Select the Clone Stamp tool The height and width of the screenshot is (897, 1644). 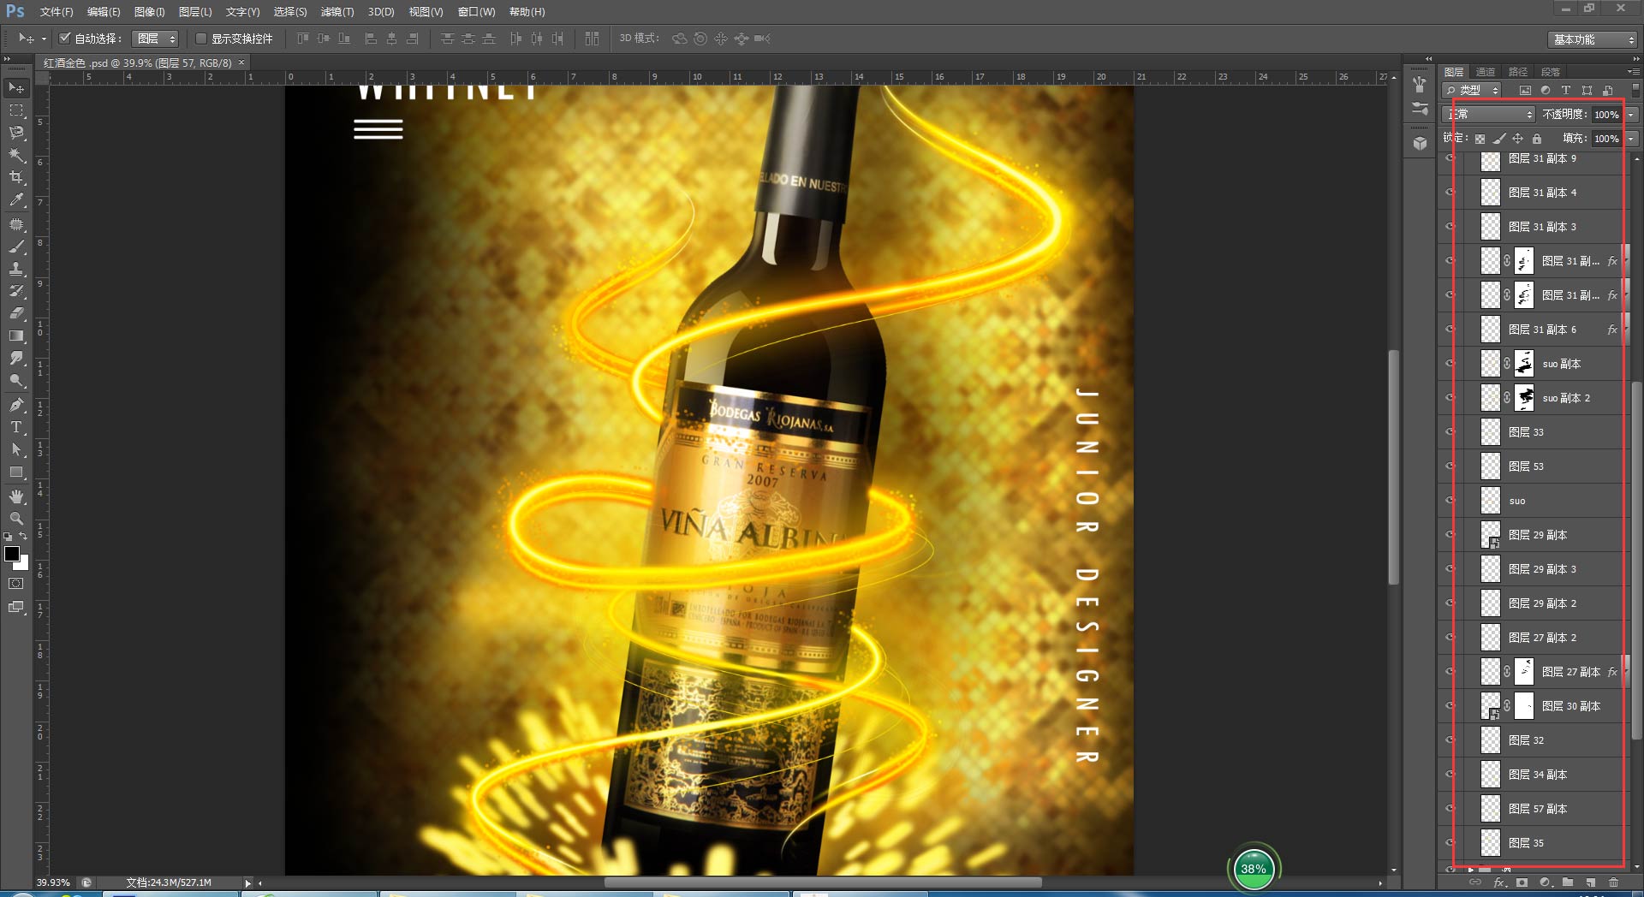coord(16,269)
